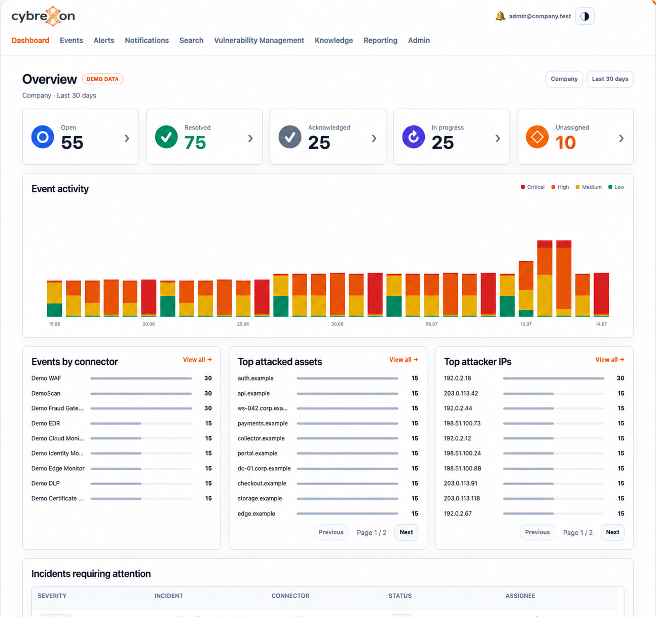
Task: Click the Cybrexon logo
Action: tap(43, 16)
